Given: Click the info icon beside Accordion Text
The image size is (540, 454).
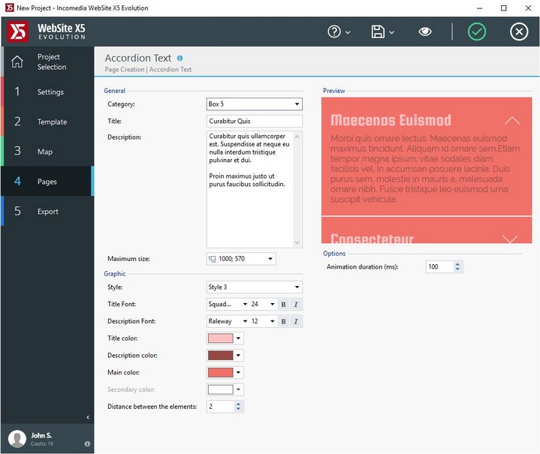Looking at the screenshot, I should point(179,59).
